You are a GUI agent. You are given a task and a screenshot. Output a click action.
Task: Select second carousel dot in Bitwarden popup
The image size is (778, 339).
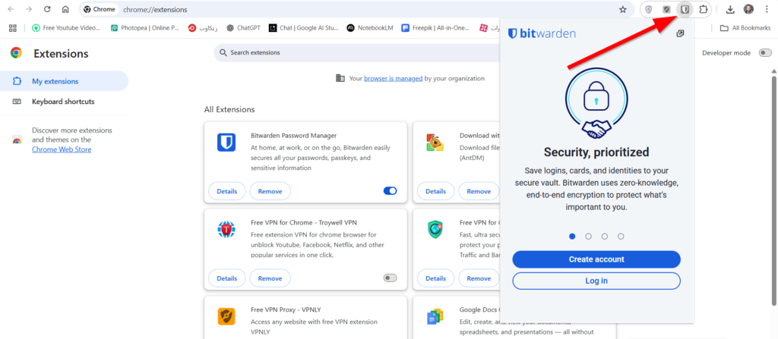pyautogui.click(x=589, y=237)
